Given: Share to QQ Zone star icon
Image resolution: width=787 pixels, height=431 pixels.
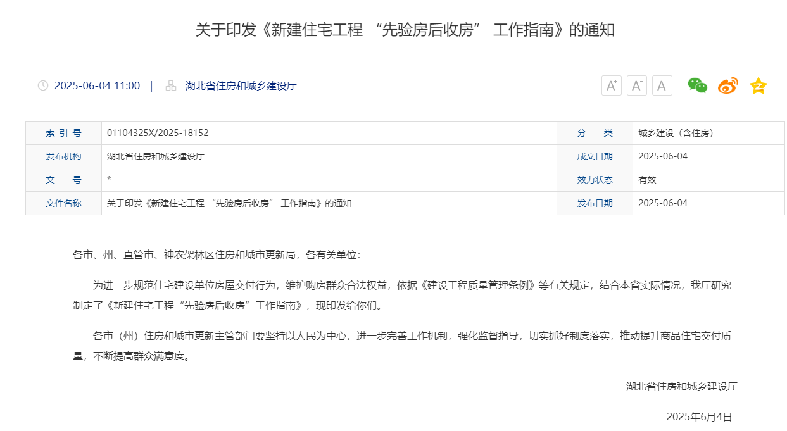Looking at the screenshot, I should tap(758, 85).
